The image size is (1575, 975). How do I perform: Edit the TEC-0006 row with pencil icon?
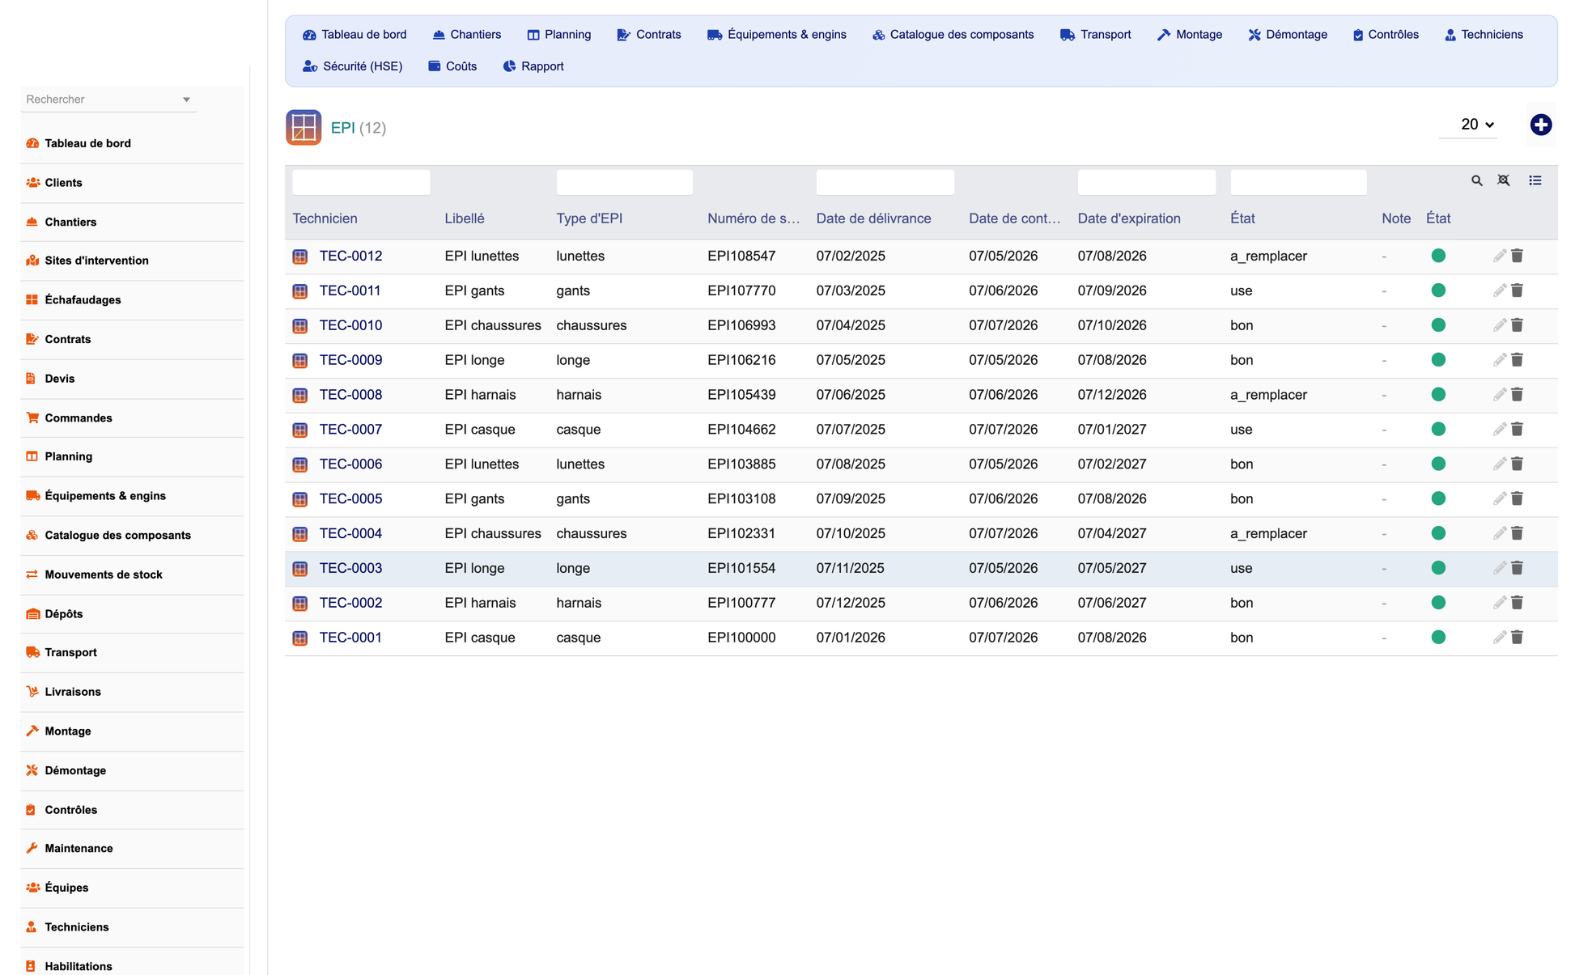1499,464
